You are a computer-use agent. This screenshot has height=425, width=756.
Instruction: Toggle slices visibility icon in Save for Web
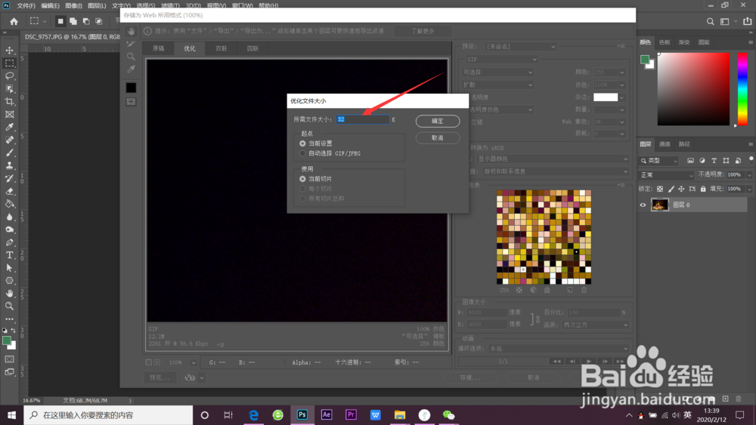[131, 102]
